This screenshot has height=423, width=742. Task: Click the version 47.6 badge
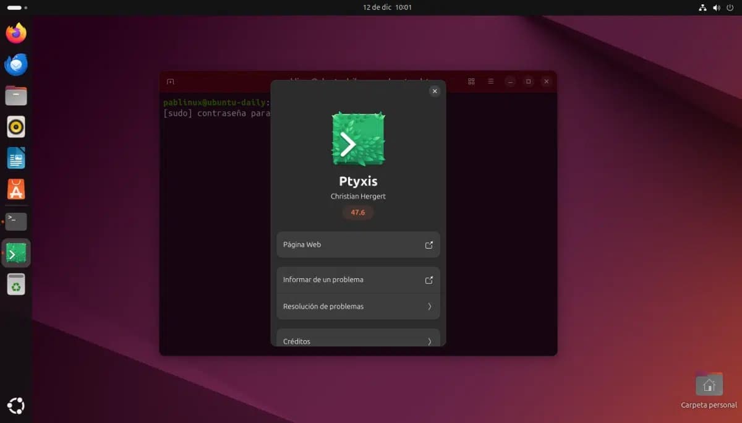pos(358,212)
